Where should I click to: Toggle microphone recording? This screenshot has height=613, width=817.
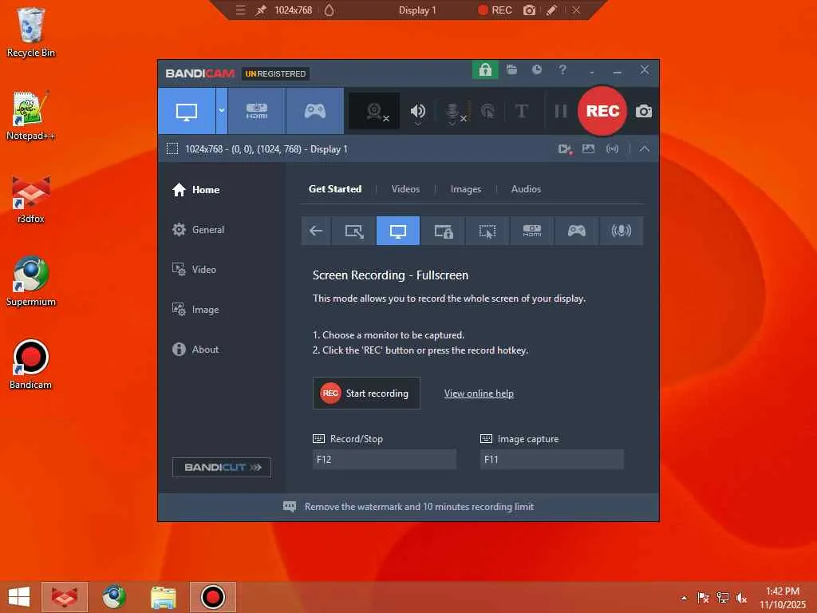[452, 111]
